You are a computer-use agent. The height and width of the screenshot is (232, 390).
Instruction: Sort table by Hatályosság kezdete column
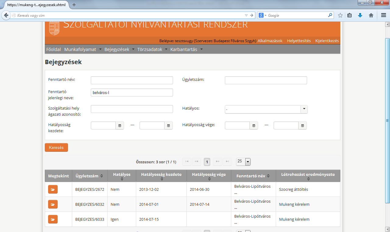pyautogui.click(x=161, y=179)
